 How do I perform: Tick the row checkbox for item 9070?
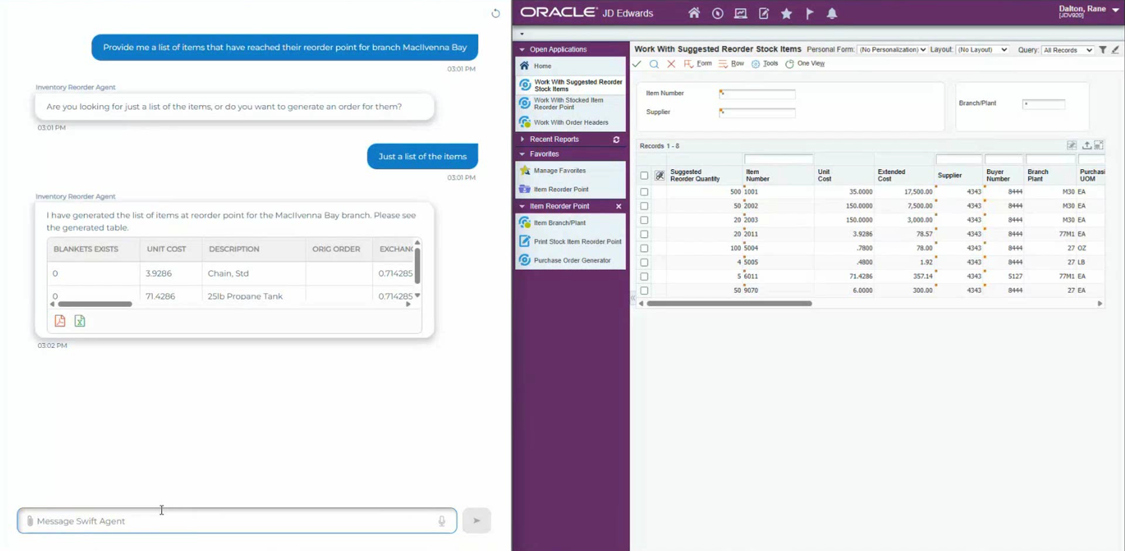[x=644, y=290]
